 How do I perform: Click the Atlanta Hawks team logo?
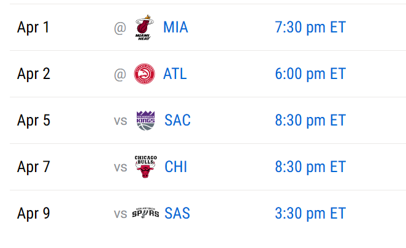click(x=145, y=73)
